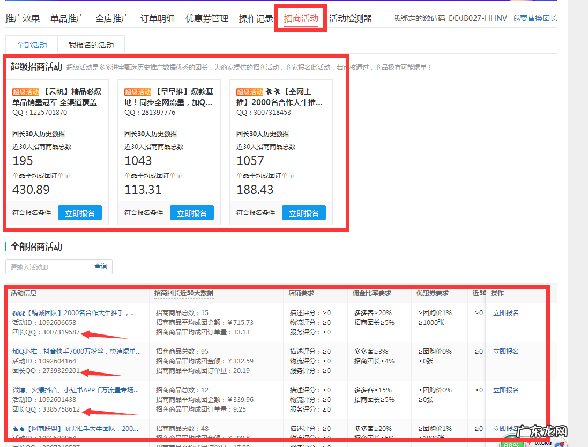
Task: Switch to the 全部活动 tab
Action: pos(31,45)
